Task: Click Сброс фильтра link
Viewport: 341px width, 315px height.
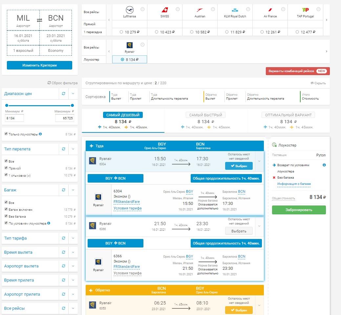Action: (x=62, y=83)
